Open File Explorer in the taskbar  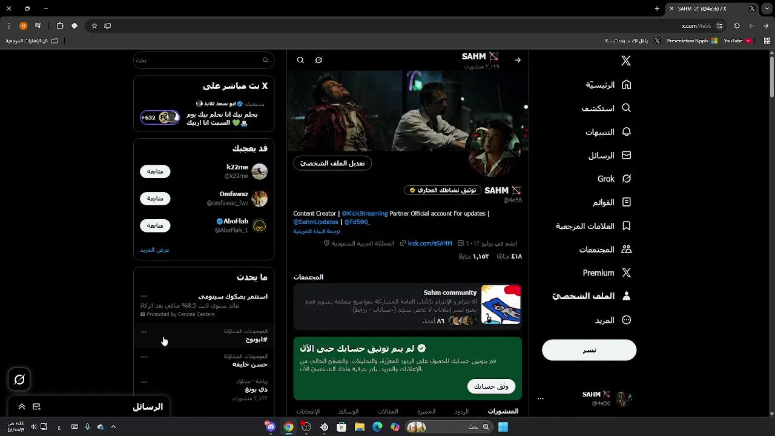point(360,427)
